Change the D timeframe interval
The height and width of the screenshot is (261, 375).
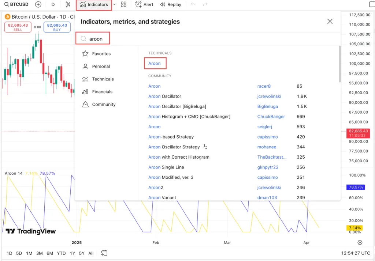tap(53, 4)
